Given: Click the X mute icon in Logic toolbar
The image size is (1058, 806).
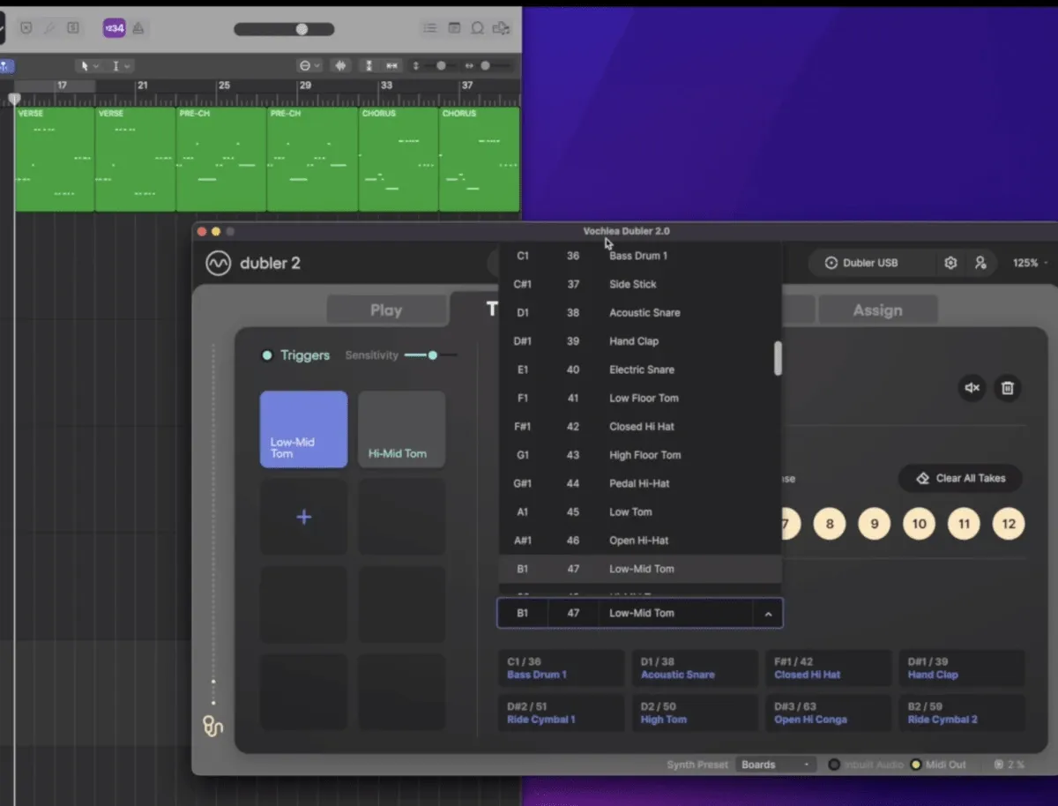Looking at the screenshot, I should 26,28.
